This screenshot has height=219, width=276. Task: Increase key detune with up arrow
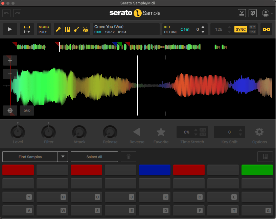[x=203, y=27]
